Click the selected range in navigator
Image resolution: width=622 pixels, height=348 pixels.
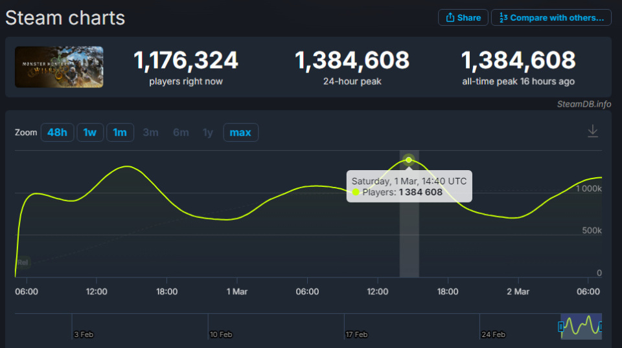[581, 326]
